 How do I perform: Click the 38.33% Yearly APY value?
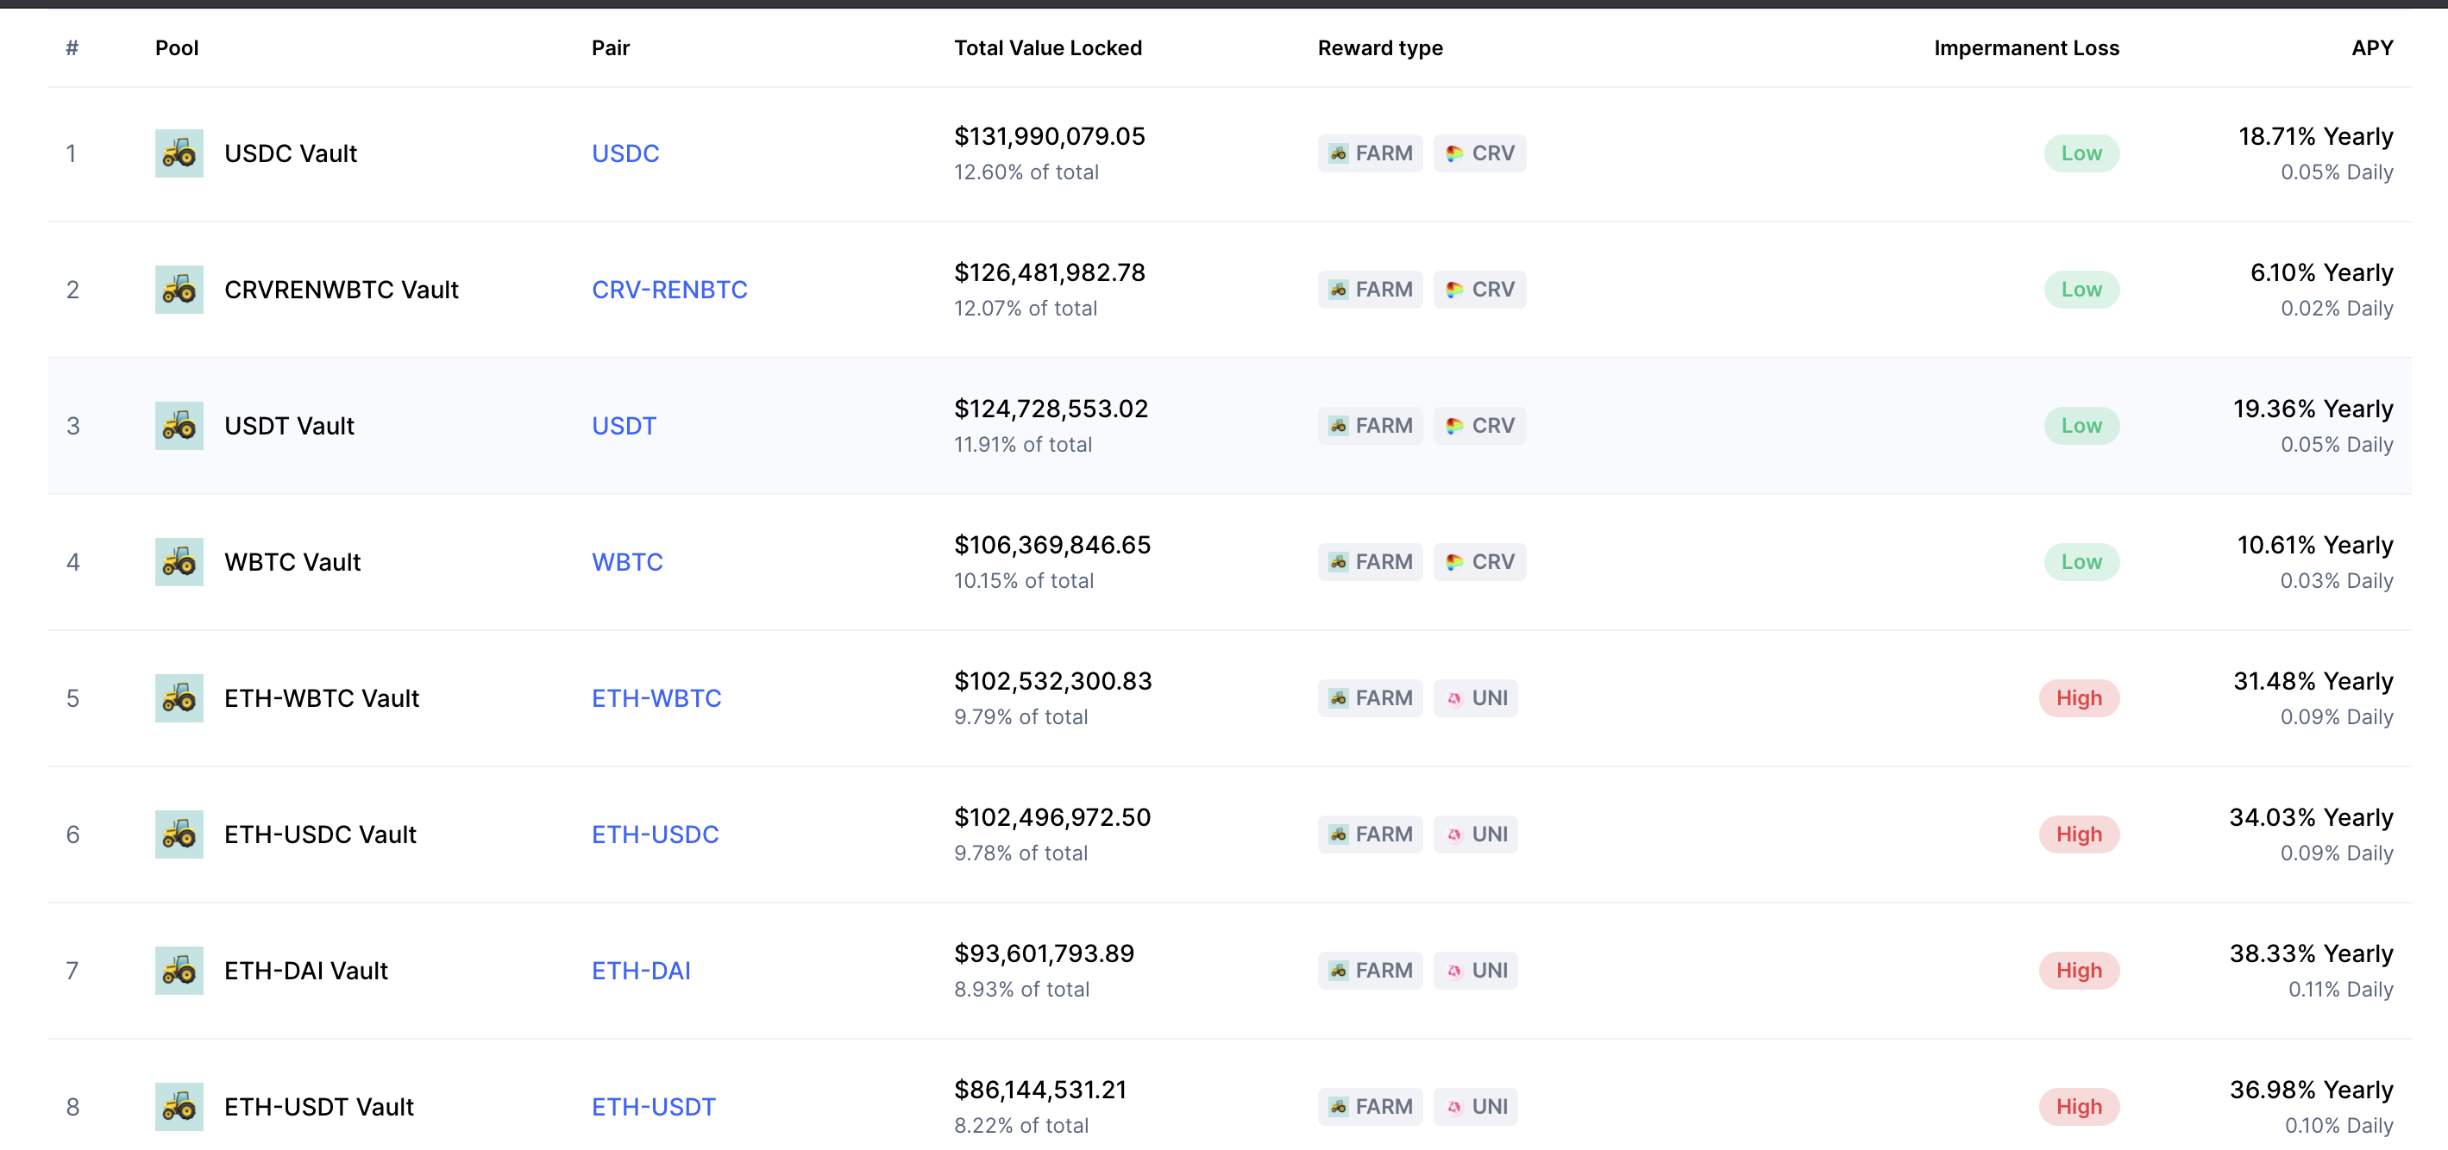click(2311, 954)
